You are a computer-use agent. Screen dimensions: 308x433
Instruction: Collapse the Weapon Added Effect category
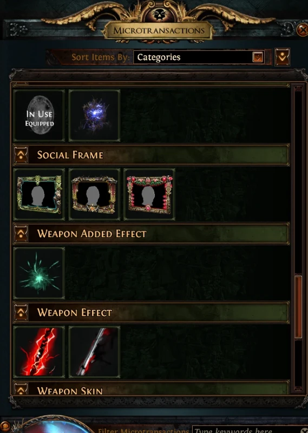(x=21, y=234)
